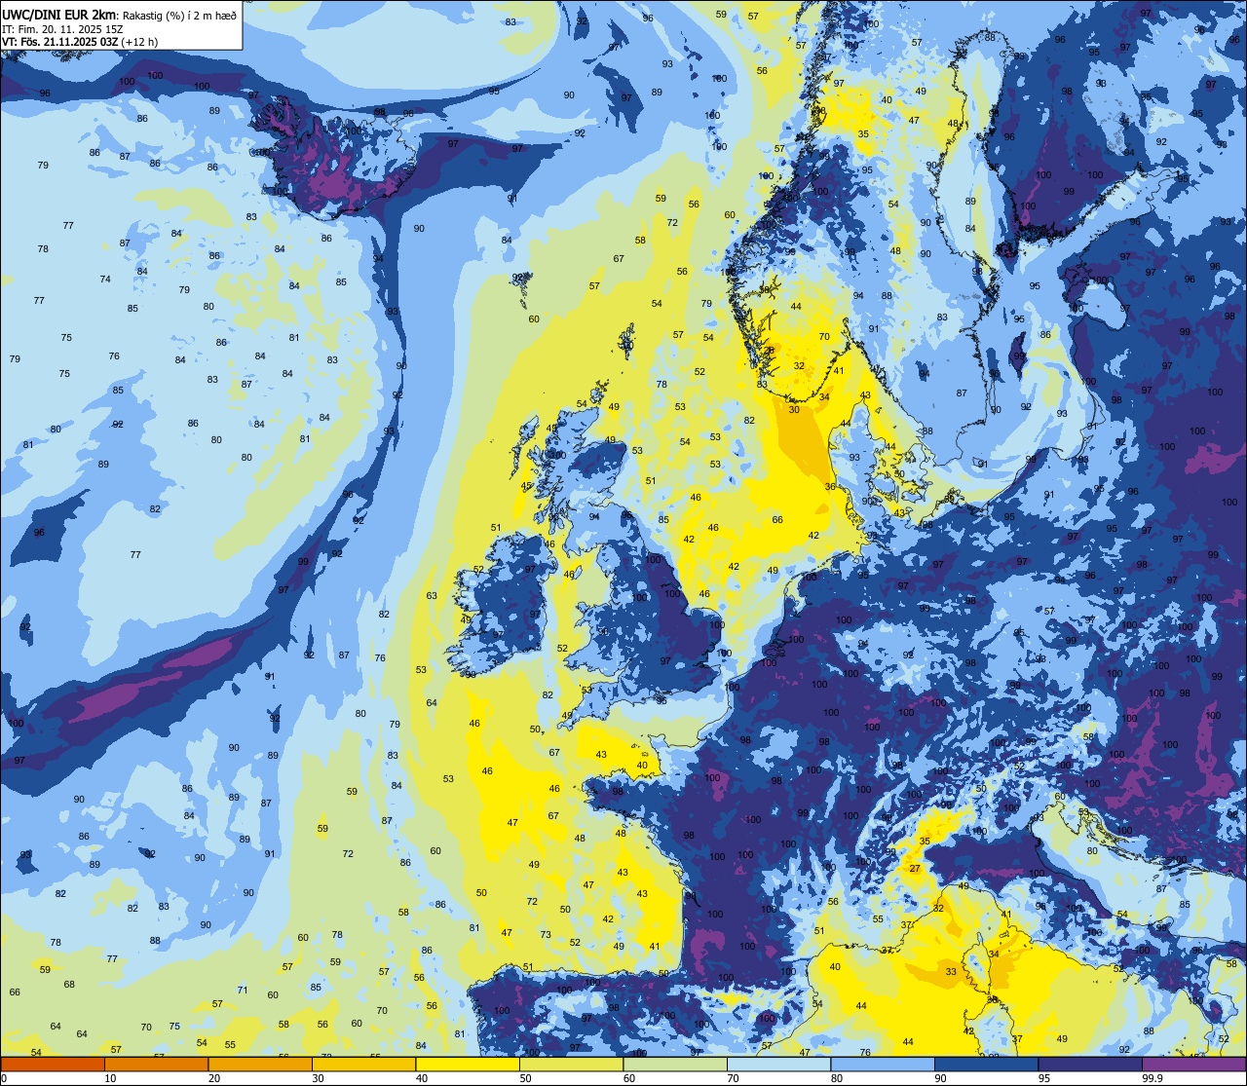Image resolution: width=1247 pixels, height=1086 pixels.
Task: Click the '50' tick label on the legend
Action: click(x=525, y=1078)
